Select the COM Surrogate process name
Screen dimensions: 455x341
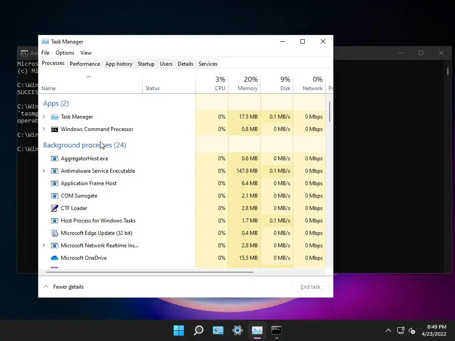click(79, 196)
